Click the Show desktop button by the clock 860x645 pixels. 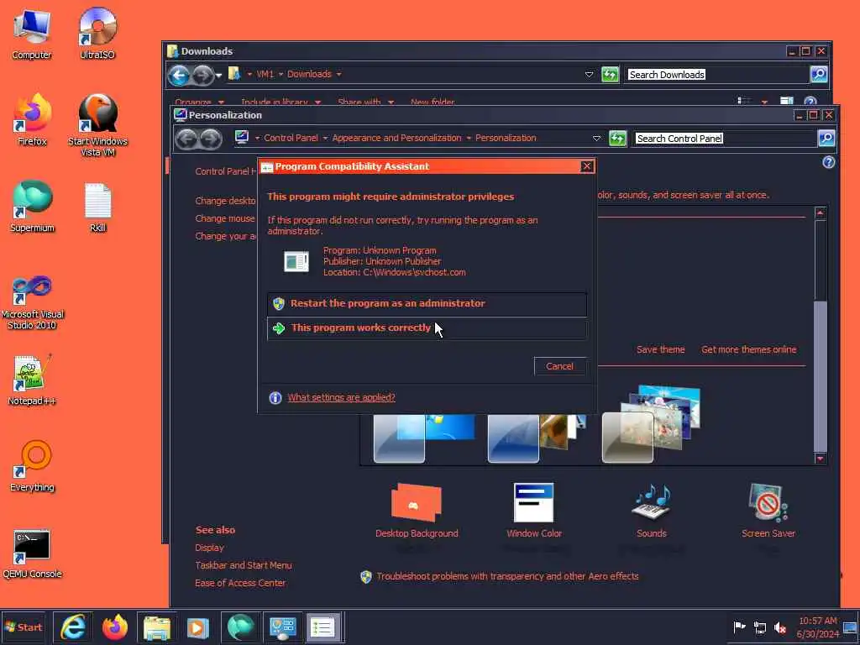click(x=851, y=627)
